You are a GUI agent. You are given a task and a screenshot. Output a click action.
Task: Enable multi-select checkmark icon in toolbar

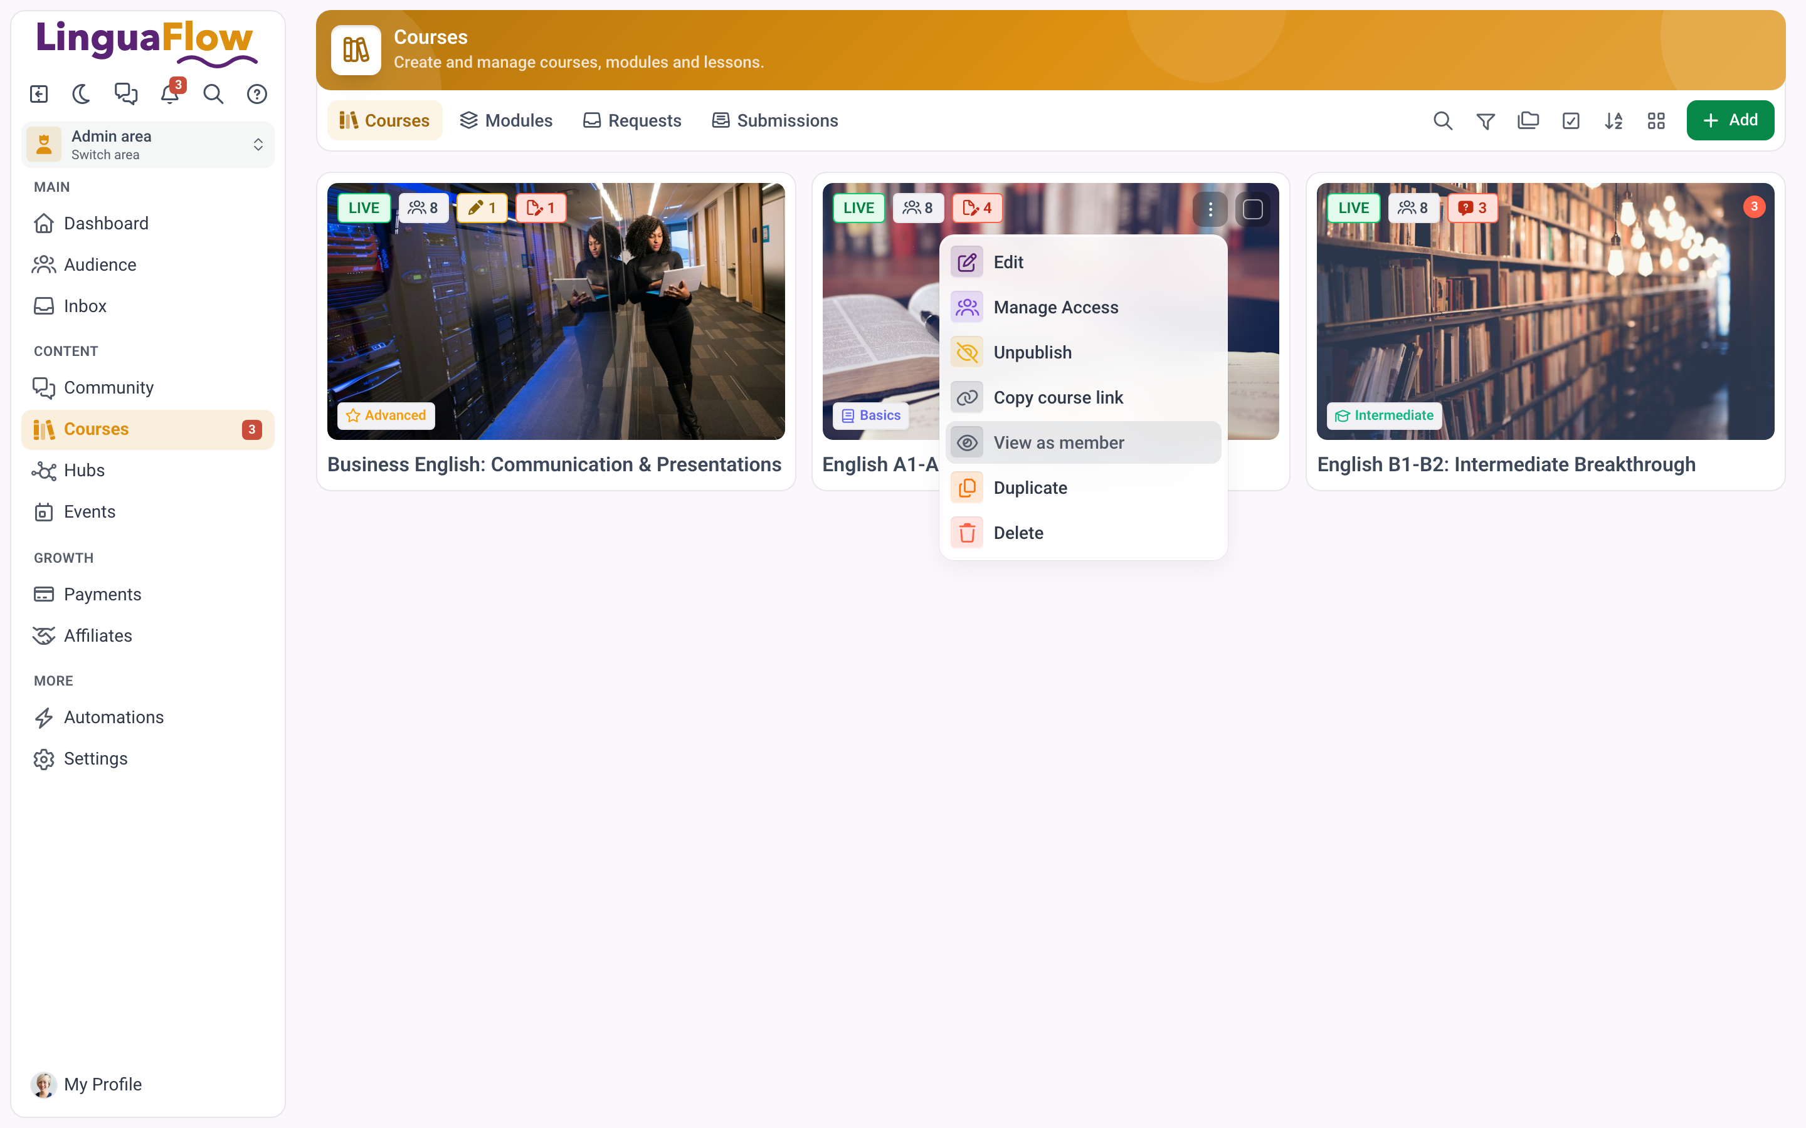click(1571, 121)
